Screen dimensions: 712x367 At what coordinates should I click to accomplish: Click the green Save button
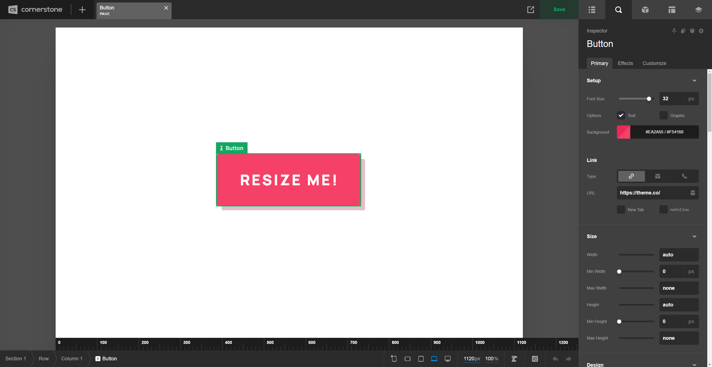(559, 10)
